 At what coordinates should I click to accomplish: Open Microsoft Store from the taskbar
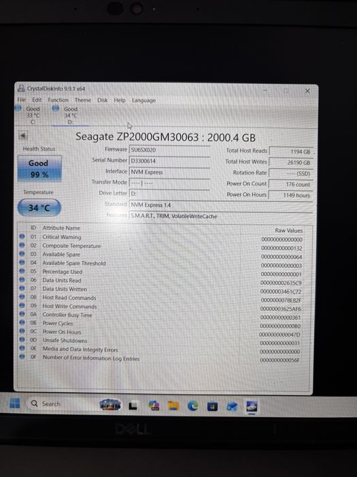(212, 406)
